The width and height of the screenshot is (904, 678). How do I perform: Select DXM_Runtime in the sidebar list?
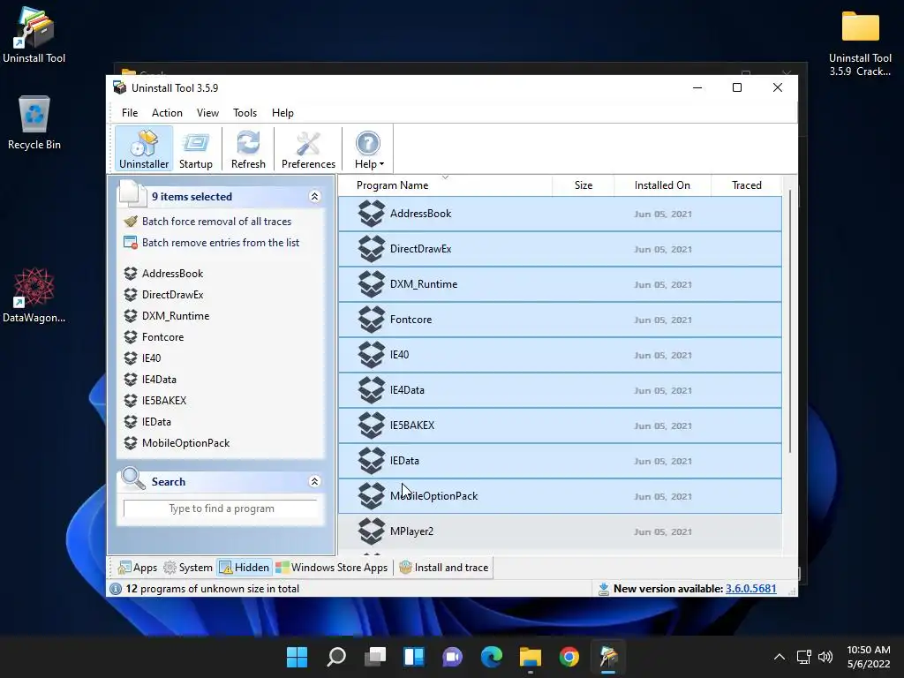(176, 316)
